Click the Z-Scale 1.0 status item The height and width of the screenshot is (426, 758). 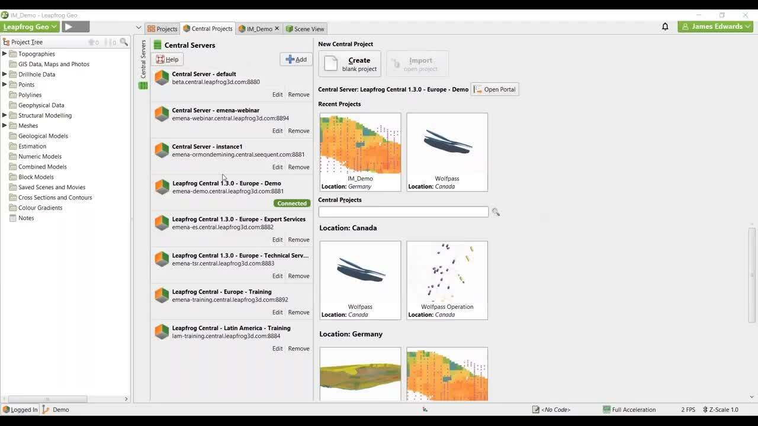pyautogui.click(x=720, y=409)
